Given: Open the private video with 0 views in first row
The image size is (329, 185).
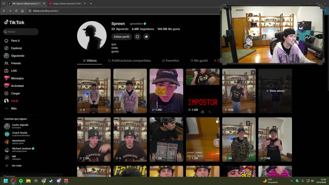Looking at the screenshot, I should [94, 91].
